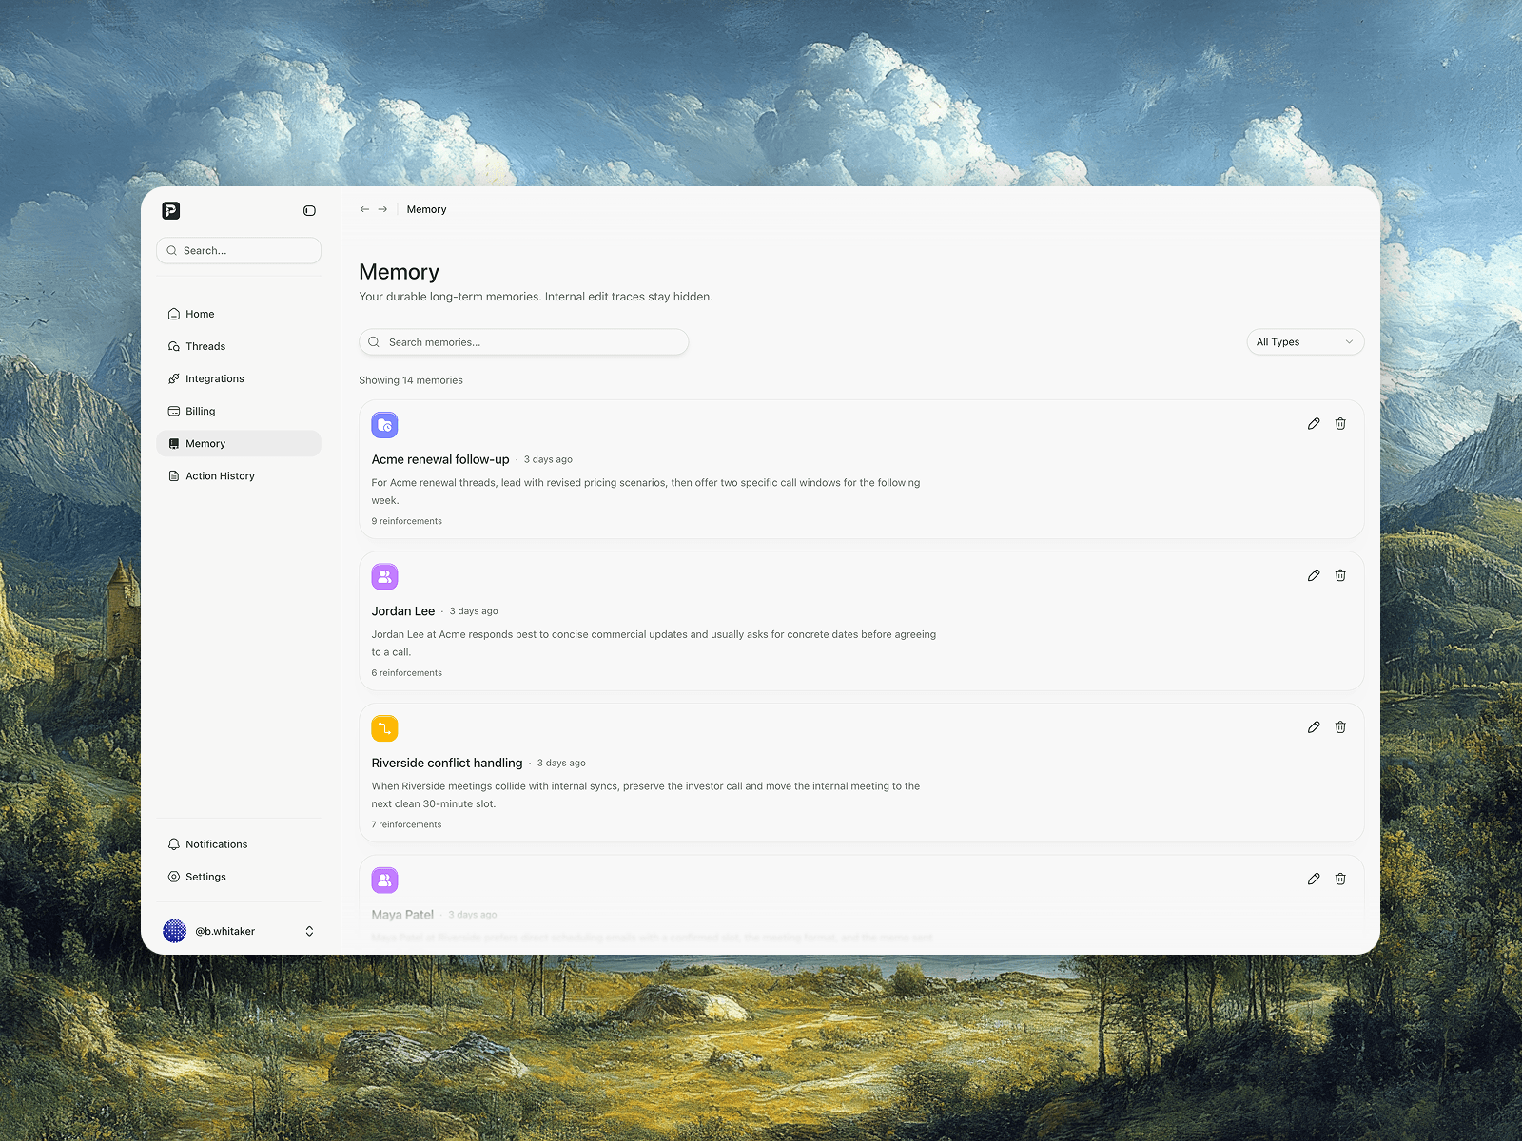The height and width of the screenshot is (1141, 1522).
Task: Edit the Maya Patel memory
Action: (x=1314, y=879)
